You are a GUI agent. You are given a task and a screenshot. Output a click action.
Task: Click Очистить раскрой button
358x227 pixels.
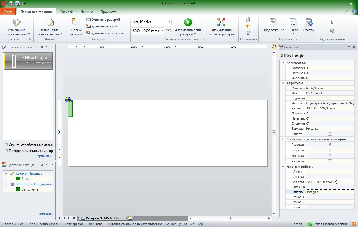point(103,20)
